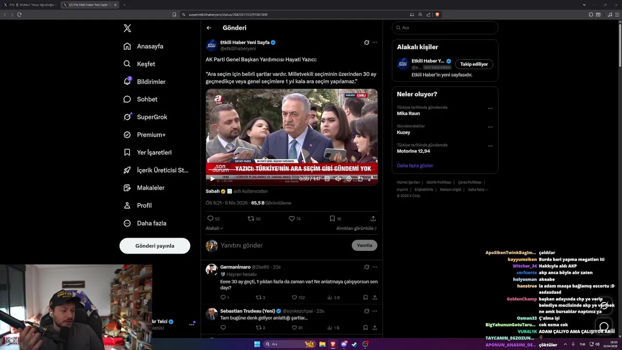Open İçerik Üreticisi Stüdyosu item
Screen dimensions: 622x350
[155, 170]
